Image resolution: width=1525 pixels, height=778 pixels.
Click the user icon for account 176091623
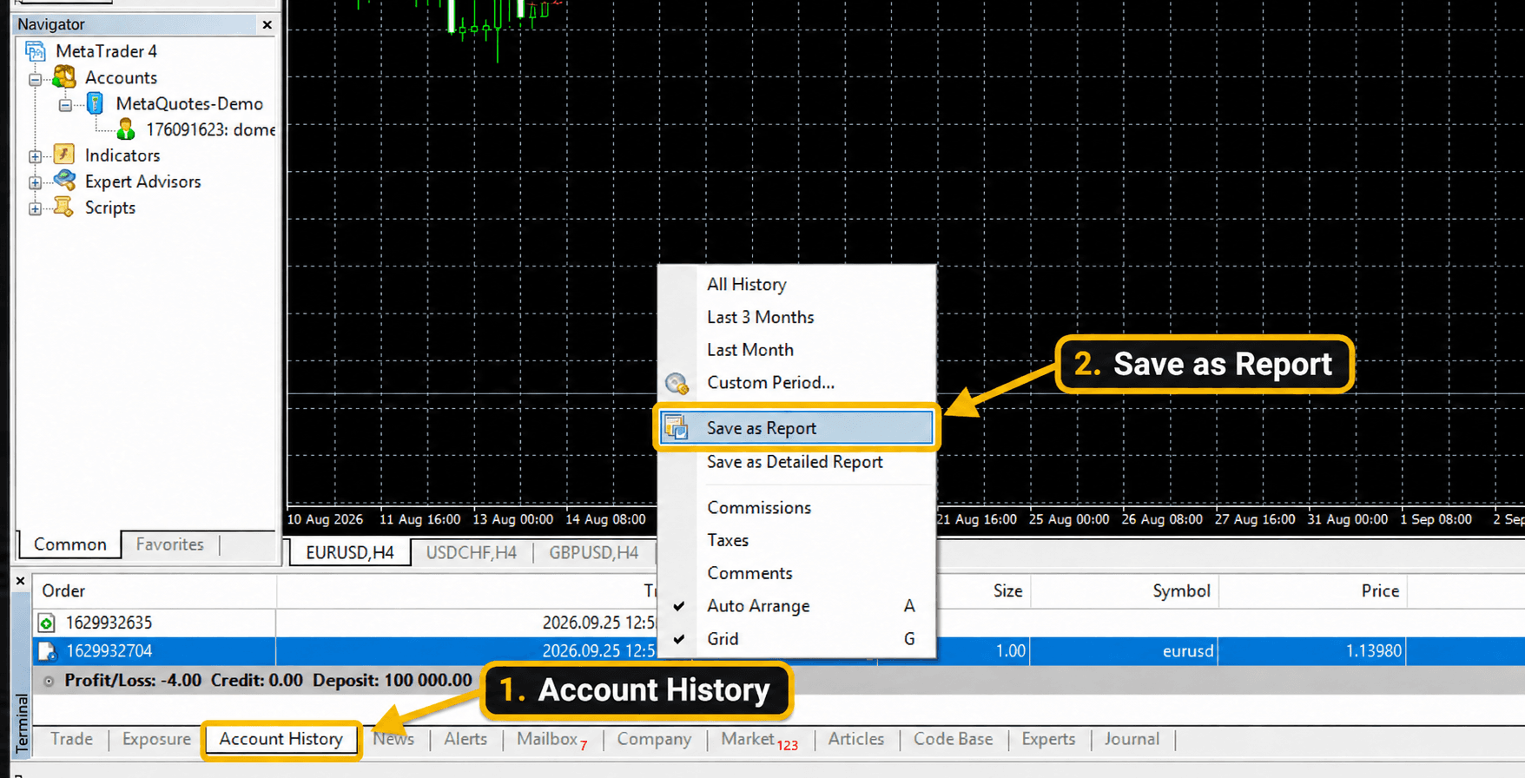pyautogui.click(x=126, y=129)
